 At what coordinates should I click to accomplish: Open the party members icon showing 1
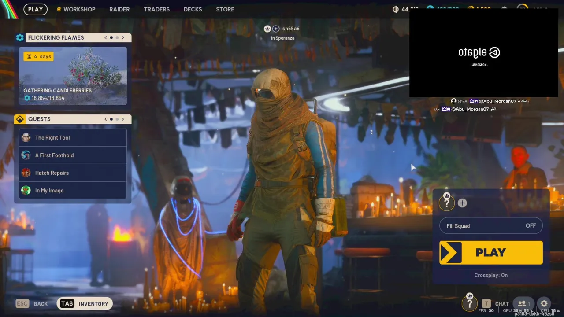(x=524, y=303)
